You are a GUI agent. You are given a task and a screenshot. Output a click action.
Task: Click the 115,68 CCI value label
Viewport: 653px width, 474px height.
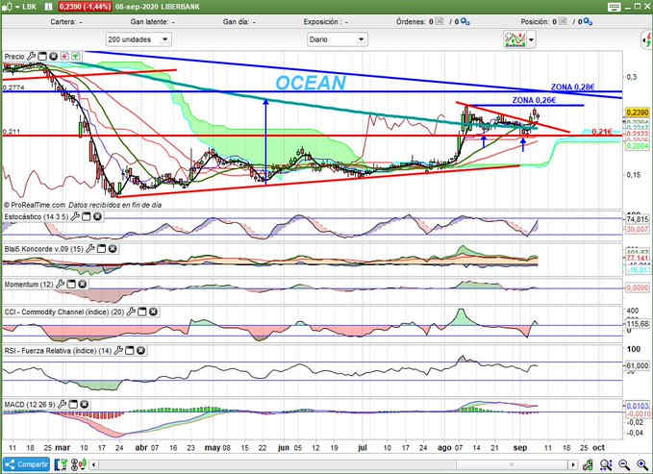(638, 324)
